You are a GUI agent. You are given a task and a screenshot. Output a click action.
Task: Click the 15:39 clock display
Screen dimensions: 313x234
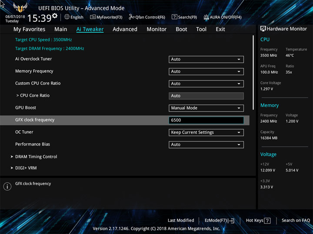39,18
